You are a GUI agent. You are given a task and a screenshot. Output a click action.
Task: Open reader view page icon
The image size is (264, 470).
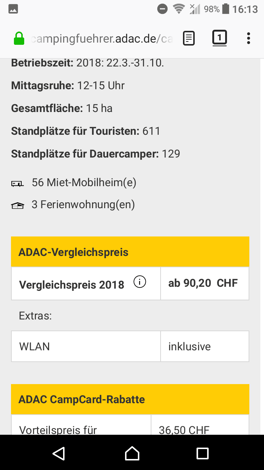[189, 38]
